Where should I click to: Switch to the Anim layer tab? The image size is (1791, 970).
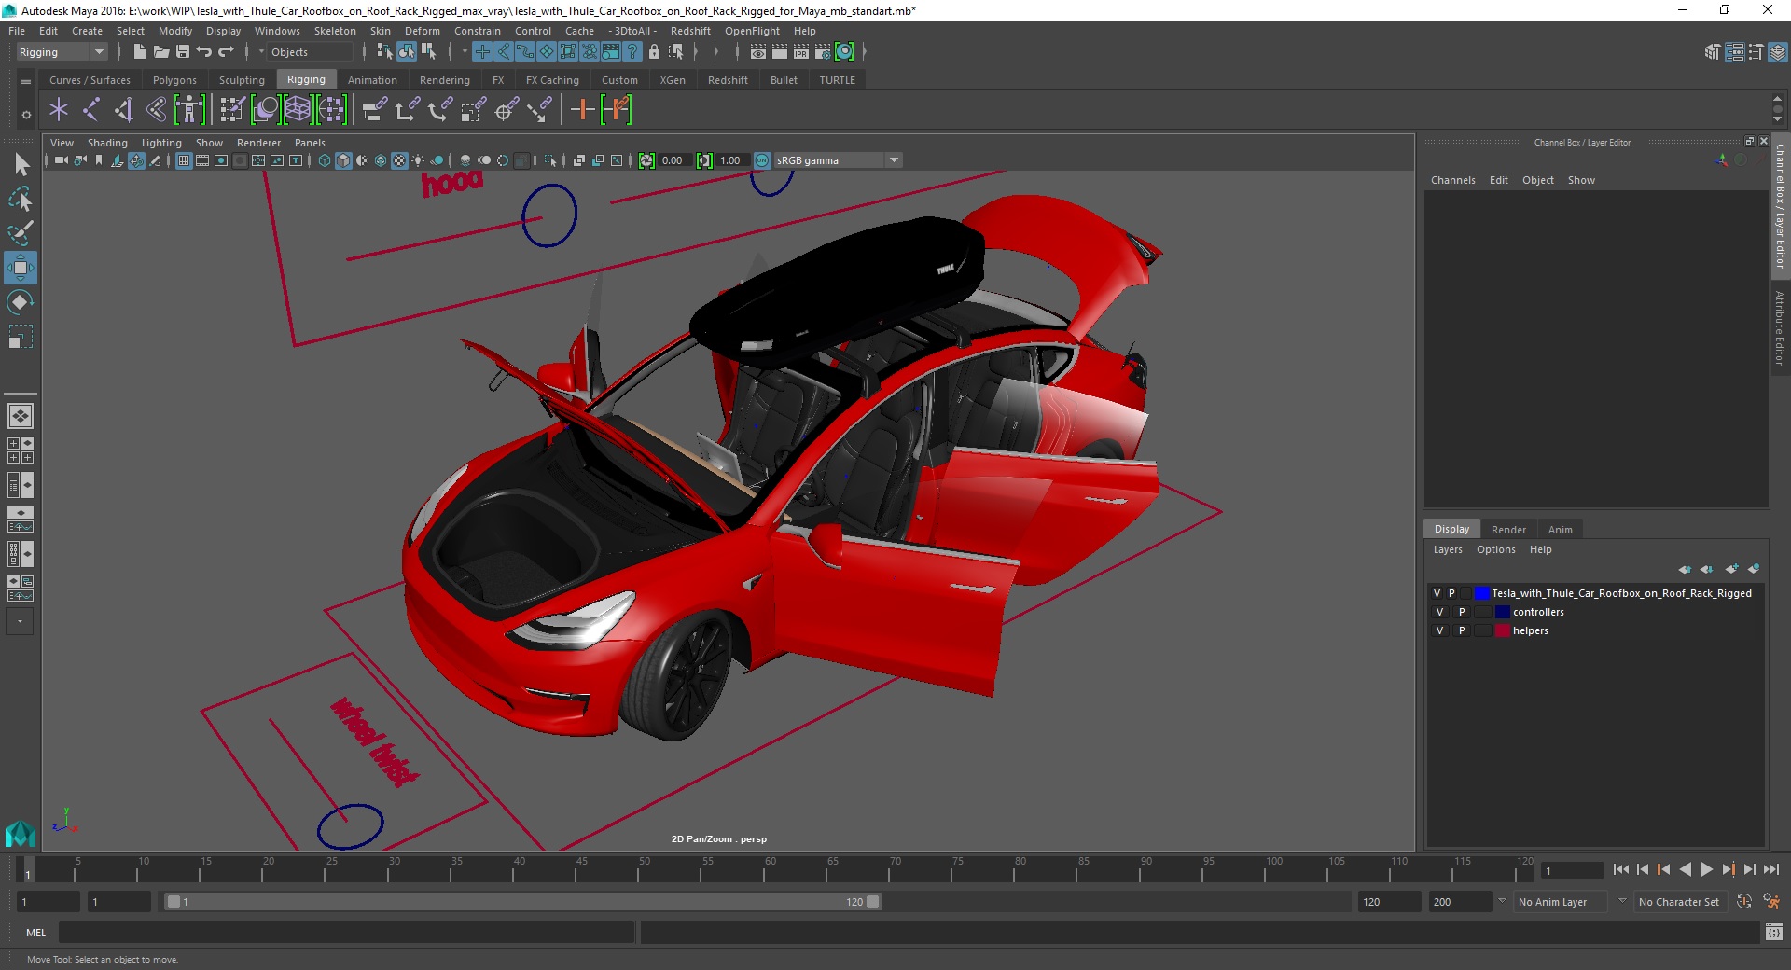click(1560, 530)
